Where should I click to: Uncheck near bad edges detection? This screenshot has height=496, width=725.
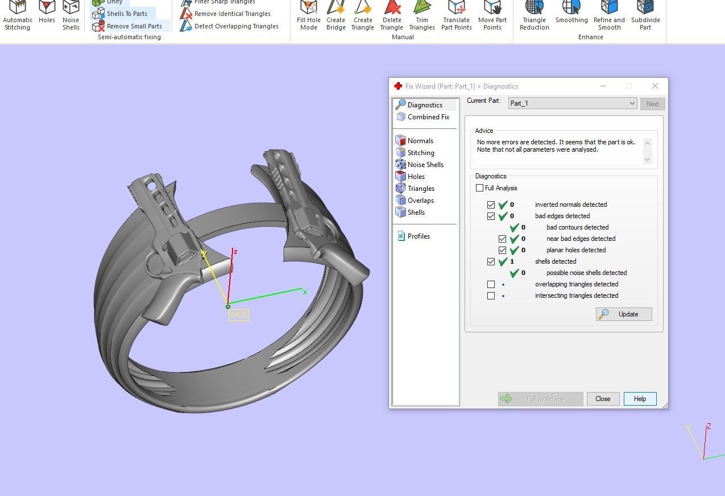(x=502, y=239)
